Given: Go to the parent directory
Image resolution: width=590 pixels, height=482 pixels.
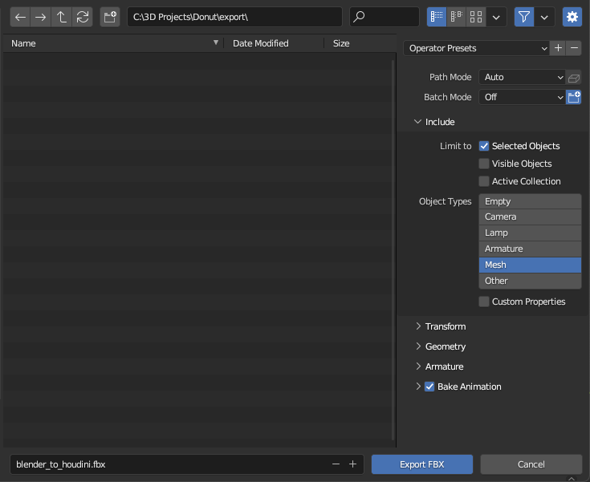Looking at the screenshot, I should tap(62, 17).
